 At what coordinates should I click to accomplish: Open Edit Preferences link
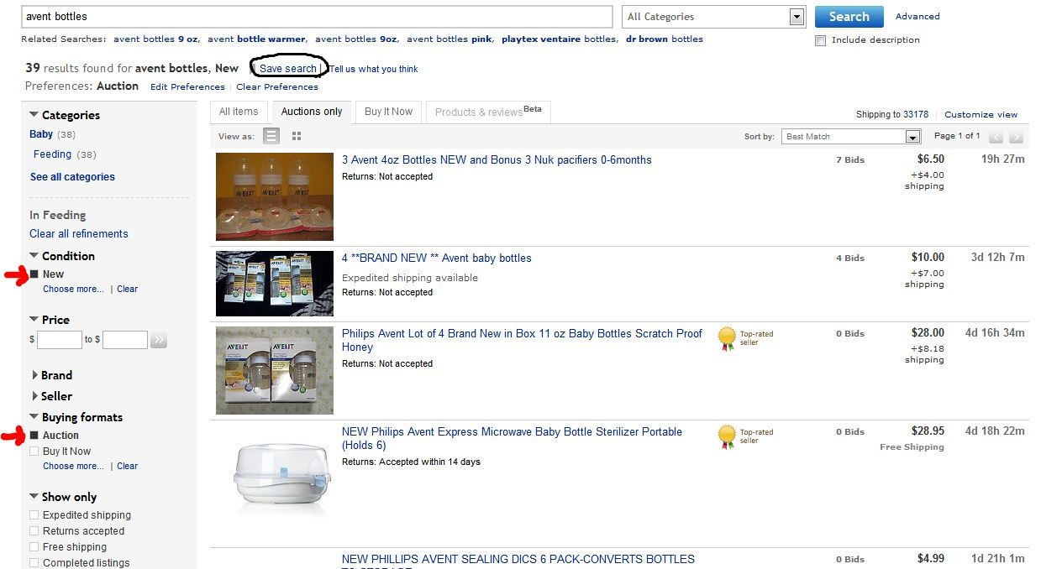tap(188, 87)
